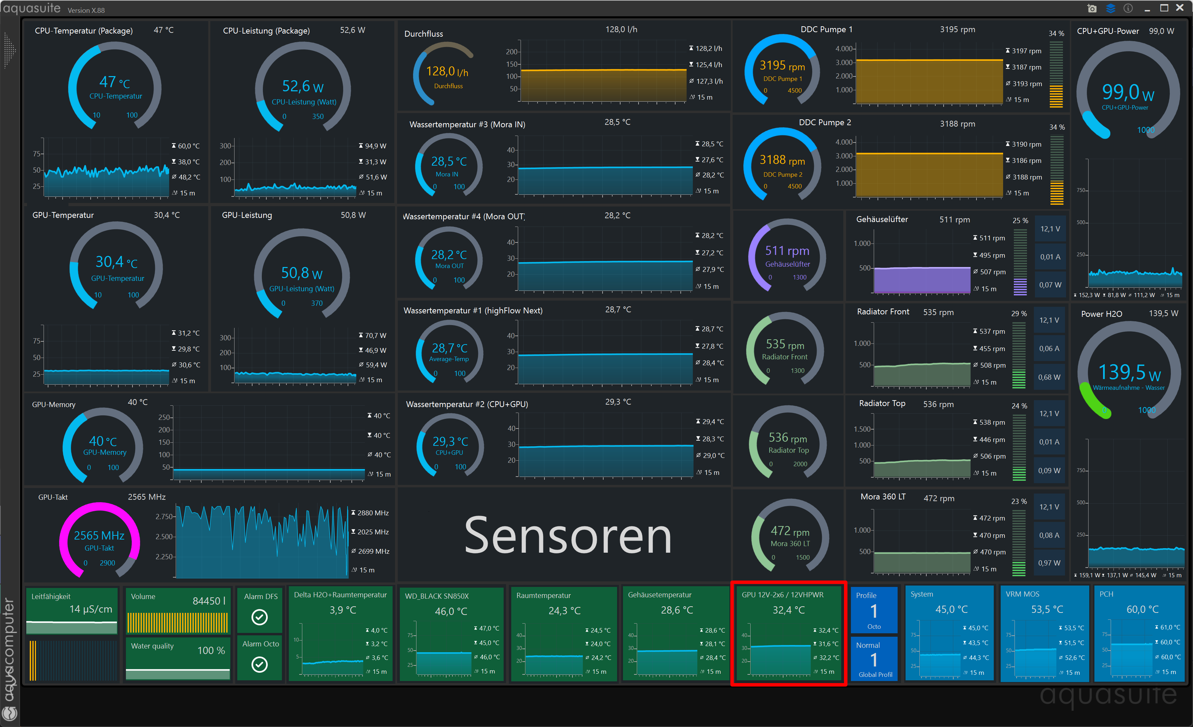
Task: Click the Water quality progress bar
Action: pos(178,673)
